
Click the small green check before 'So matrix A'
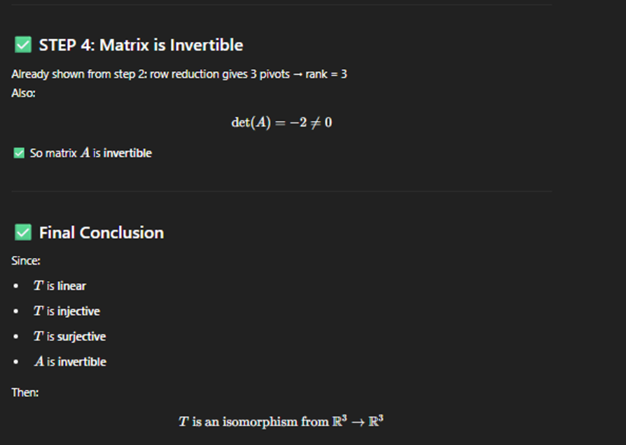(x=19, y=153)
